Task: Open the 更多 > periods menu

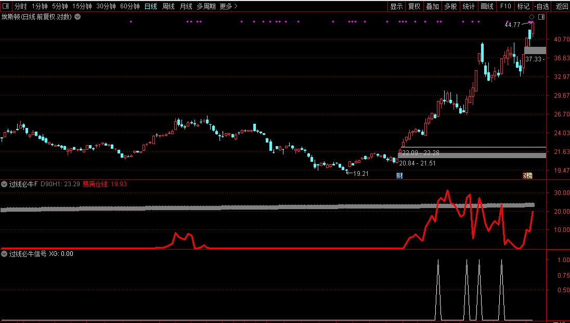Action: [x=229, y=6]
